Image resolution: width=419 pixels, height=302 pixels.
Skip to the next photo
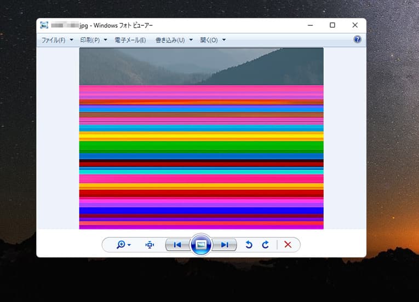click(225, 245)
